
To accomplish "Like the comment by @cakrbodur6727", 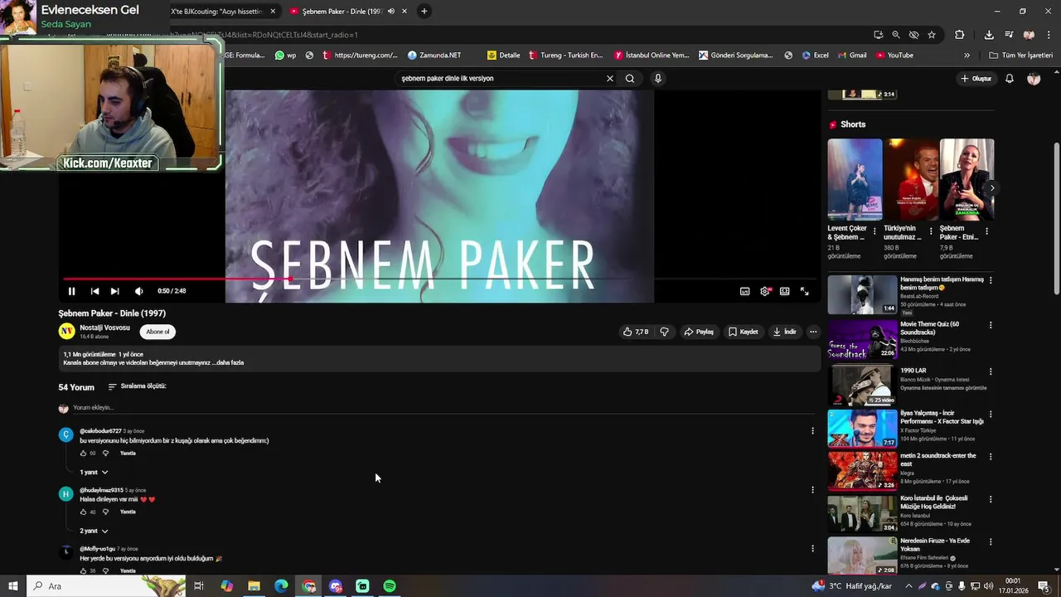I will (83, 454).
